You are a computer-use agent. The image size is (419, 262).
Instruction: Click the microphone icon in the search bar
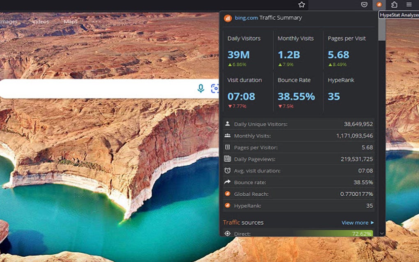coord(201,88)
